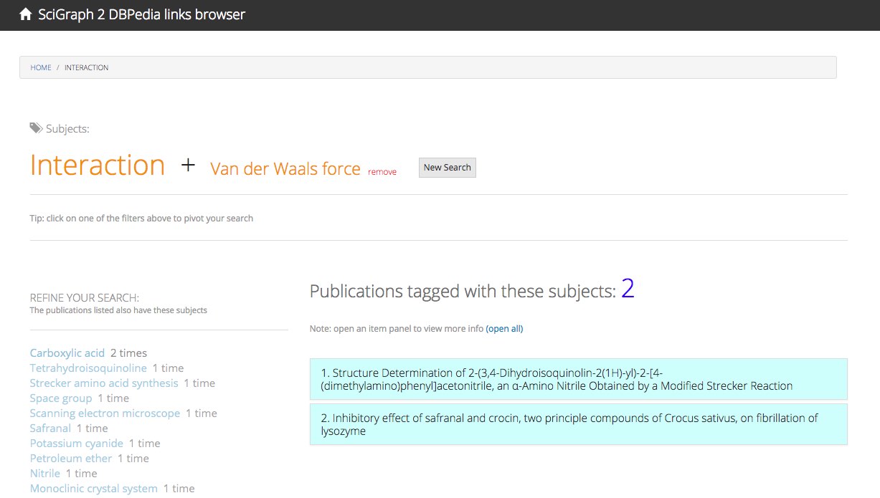880x498 pixels.
Task: Refine search by Carboxylic acid
Action: [67, 353]
